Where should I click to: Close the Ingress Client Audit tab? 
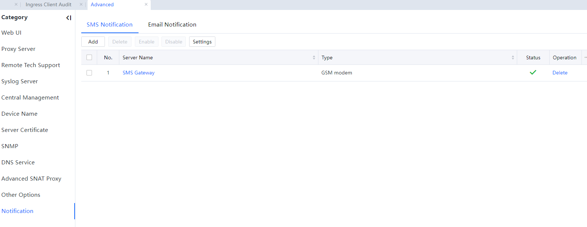(81, 4)
